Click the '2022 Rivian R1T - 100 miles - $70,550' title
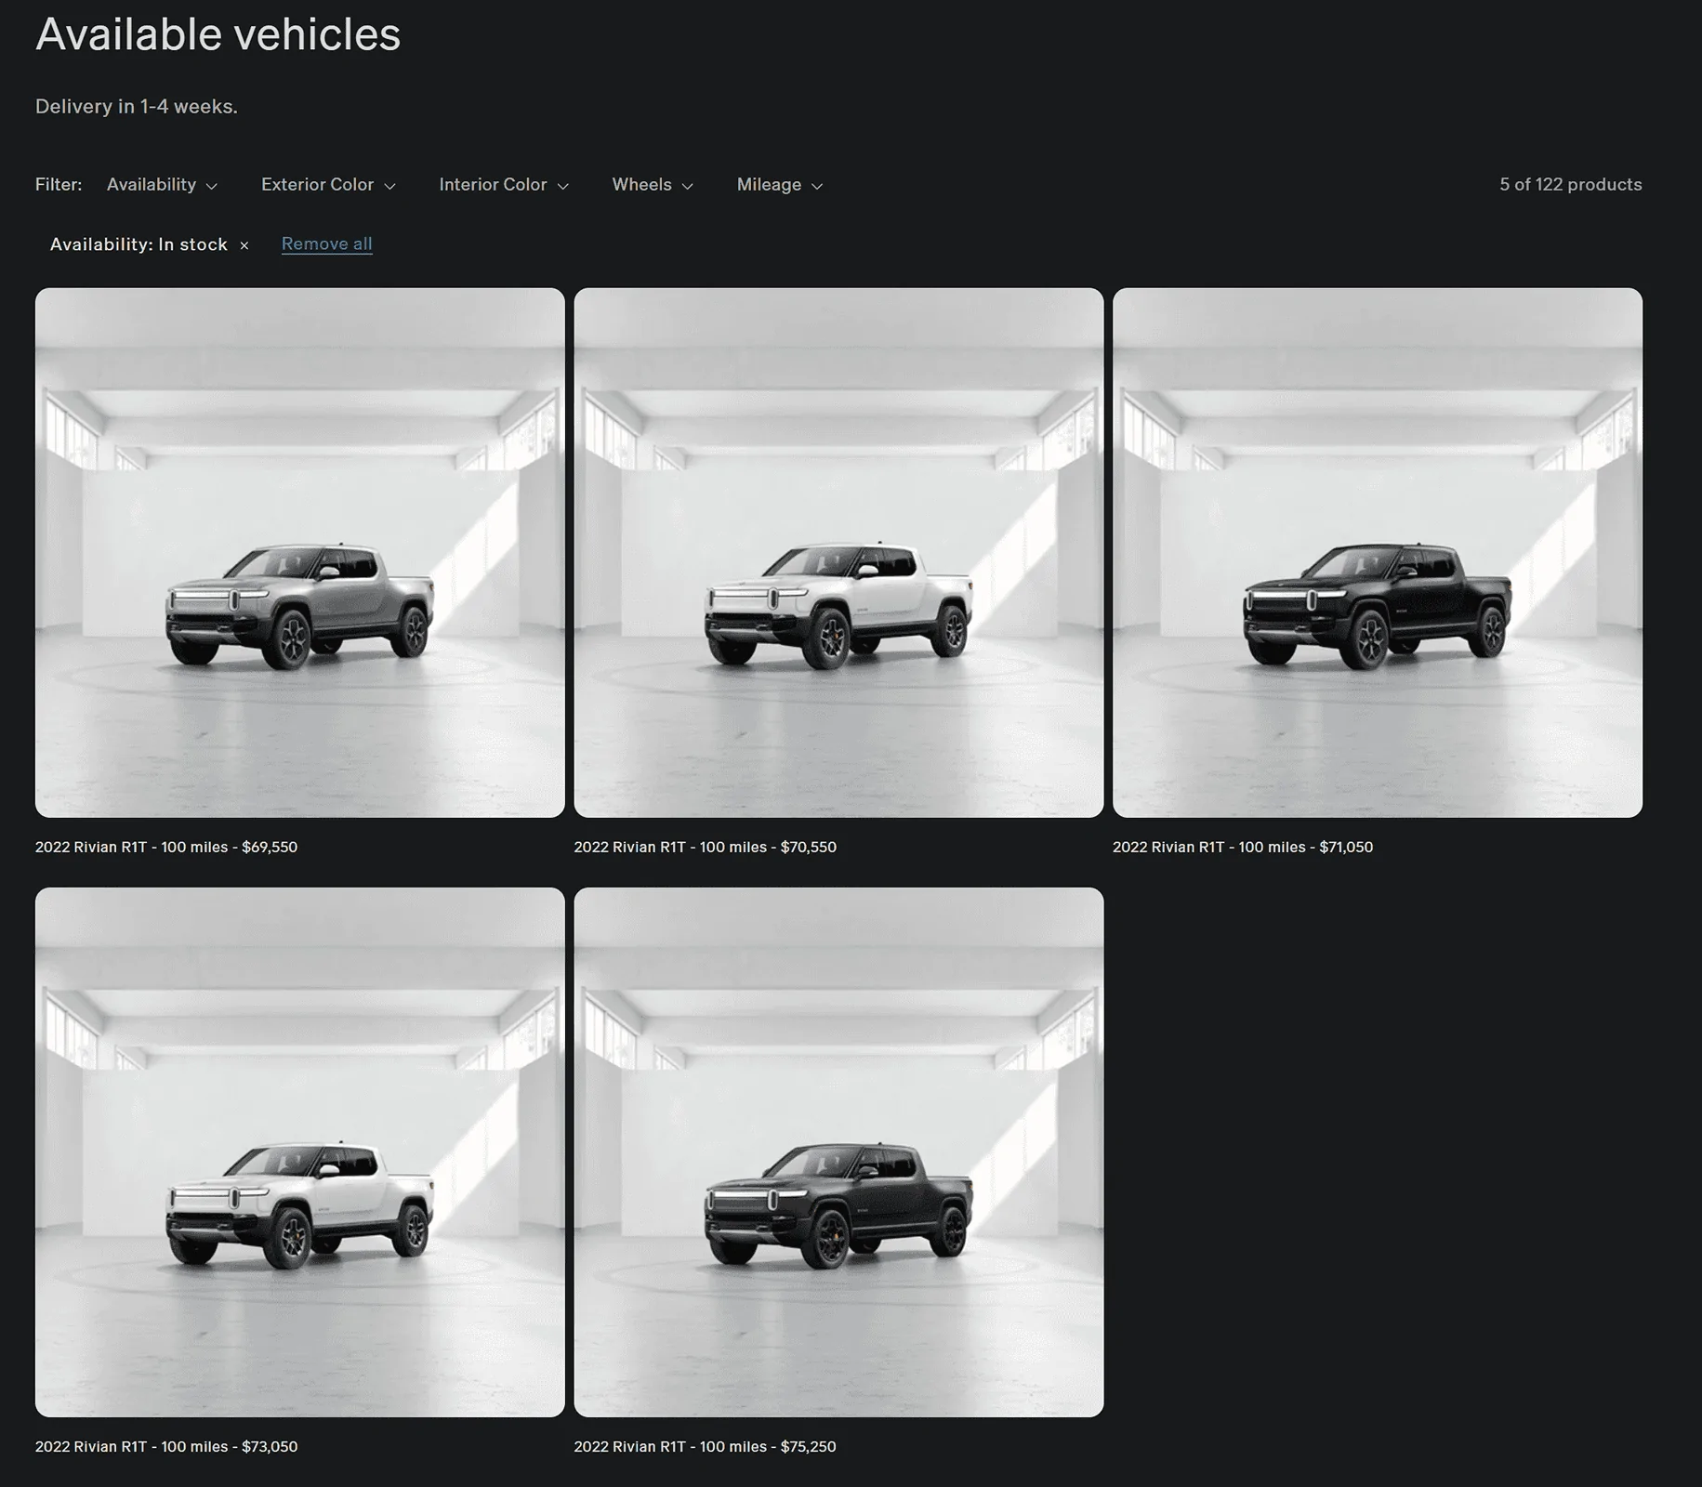This screenshot has width=1702, height=1487. pyautogui.click(x=705, y=847)
